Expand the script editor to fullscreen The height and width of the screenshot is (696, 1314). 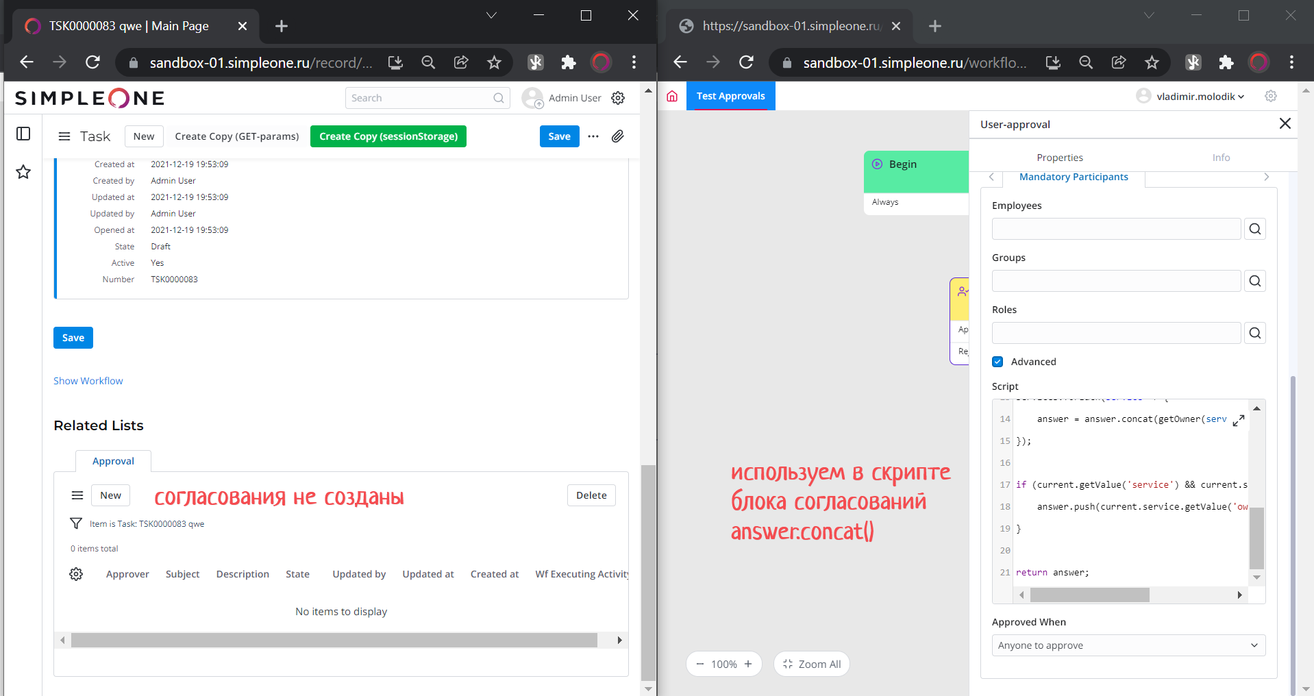coord(1238,421)
